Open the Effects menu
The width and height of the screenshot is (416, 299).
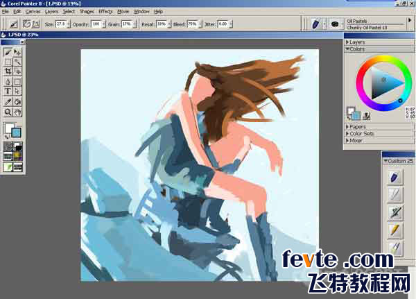(x=105, y=11)
